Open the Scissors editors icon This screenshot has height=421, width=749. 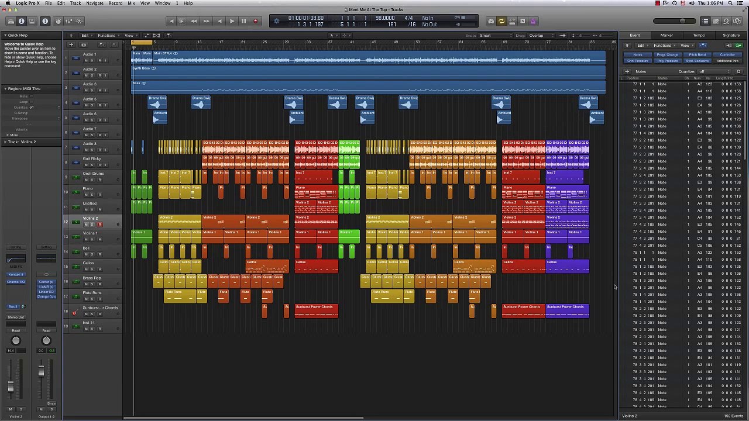80,21
